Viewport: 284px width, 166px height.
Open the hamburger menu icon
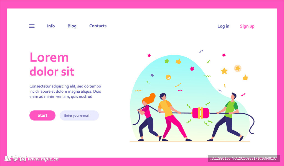[x=32, y=26]
